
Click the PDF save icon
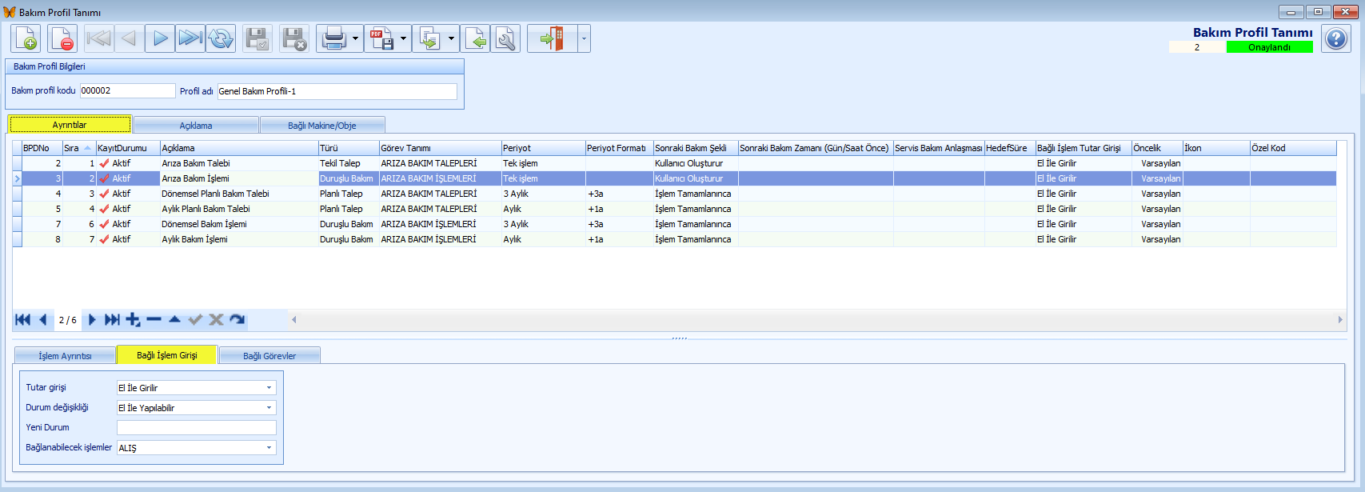pyautogui.click(x=381, y=38)
